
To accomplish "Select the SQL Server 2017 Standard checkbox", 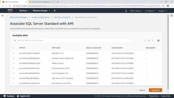I will pos(13,78).
